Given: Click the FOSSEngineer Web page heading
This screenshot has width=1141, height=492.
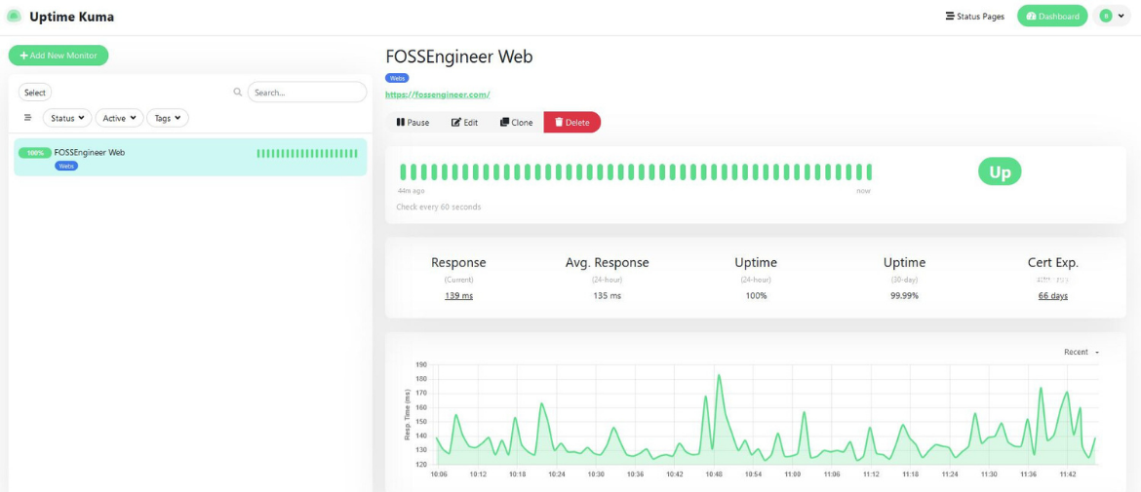Looking at the screenshot, I should pos(459,57).
